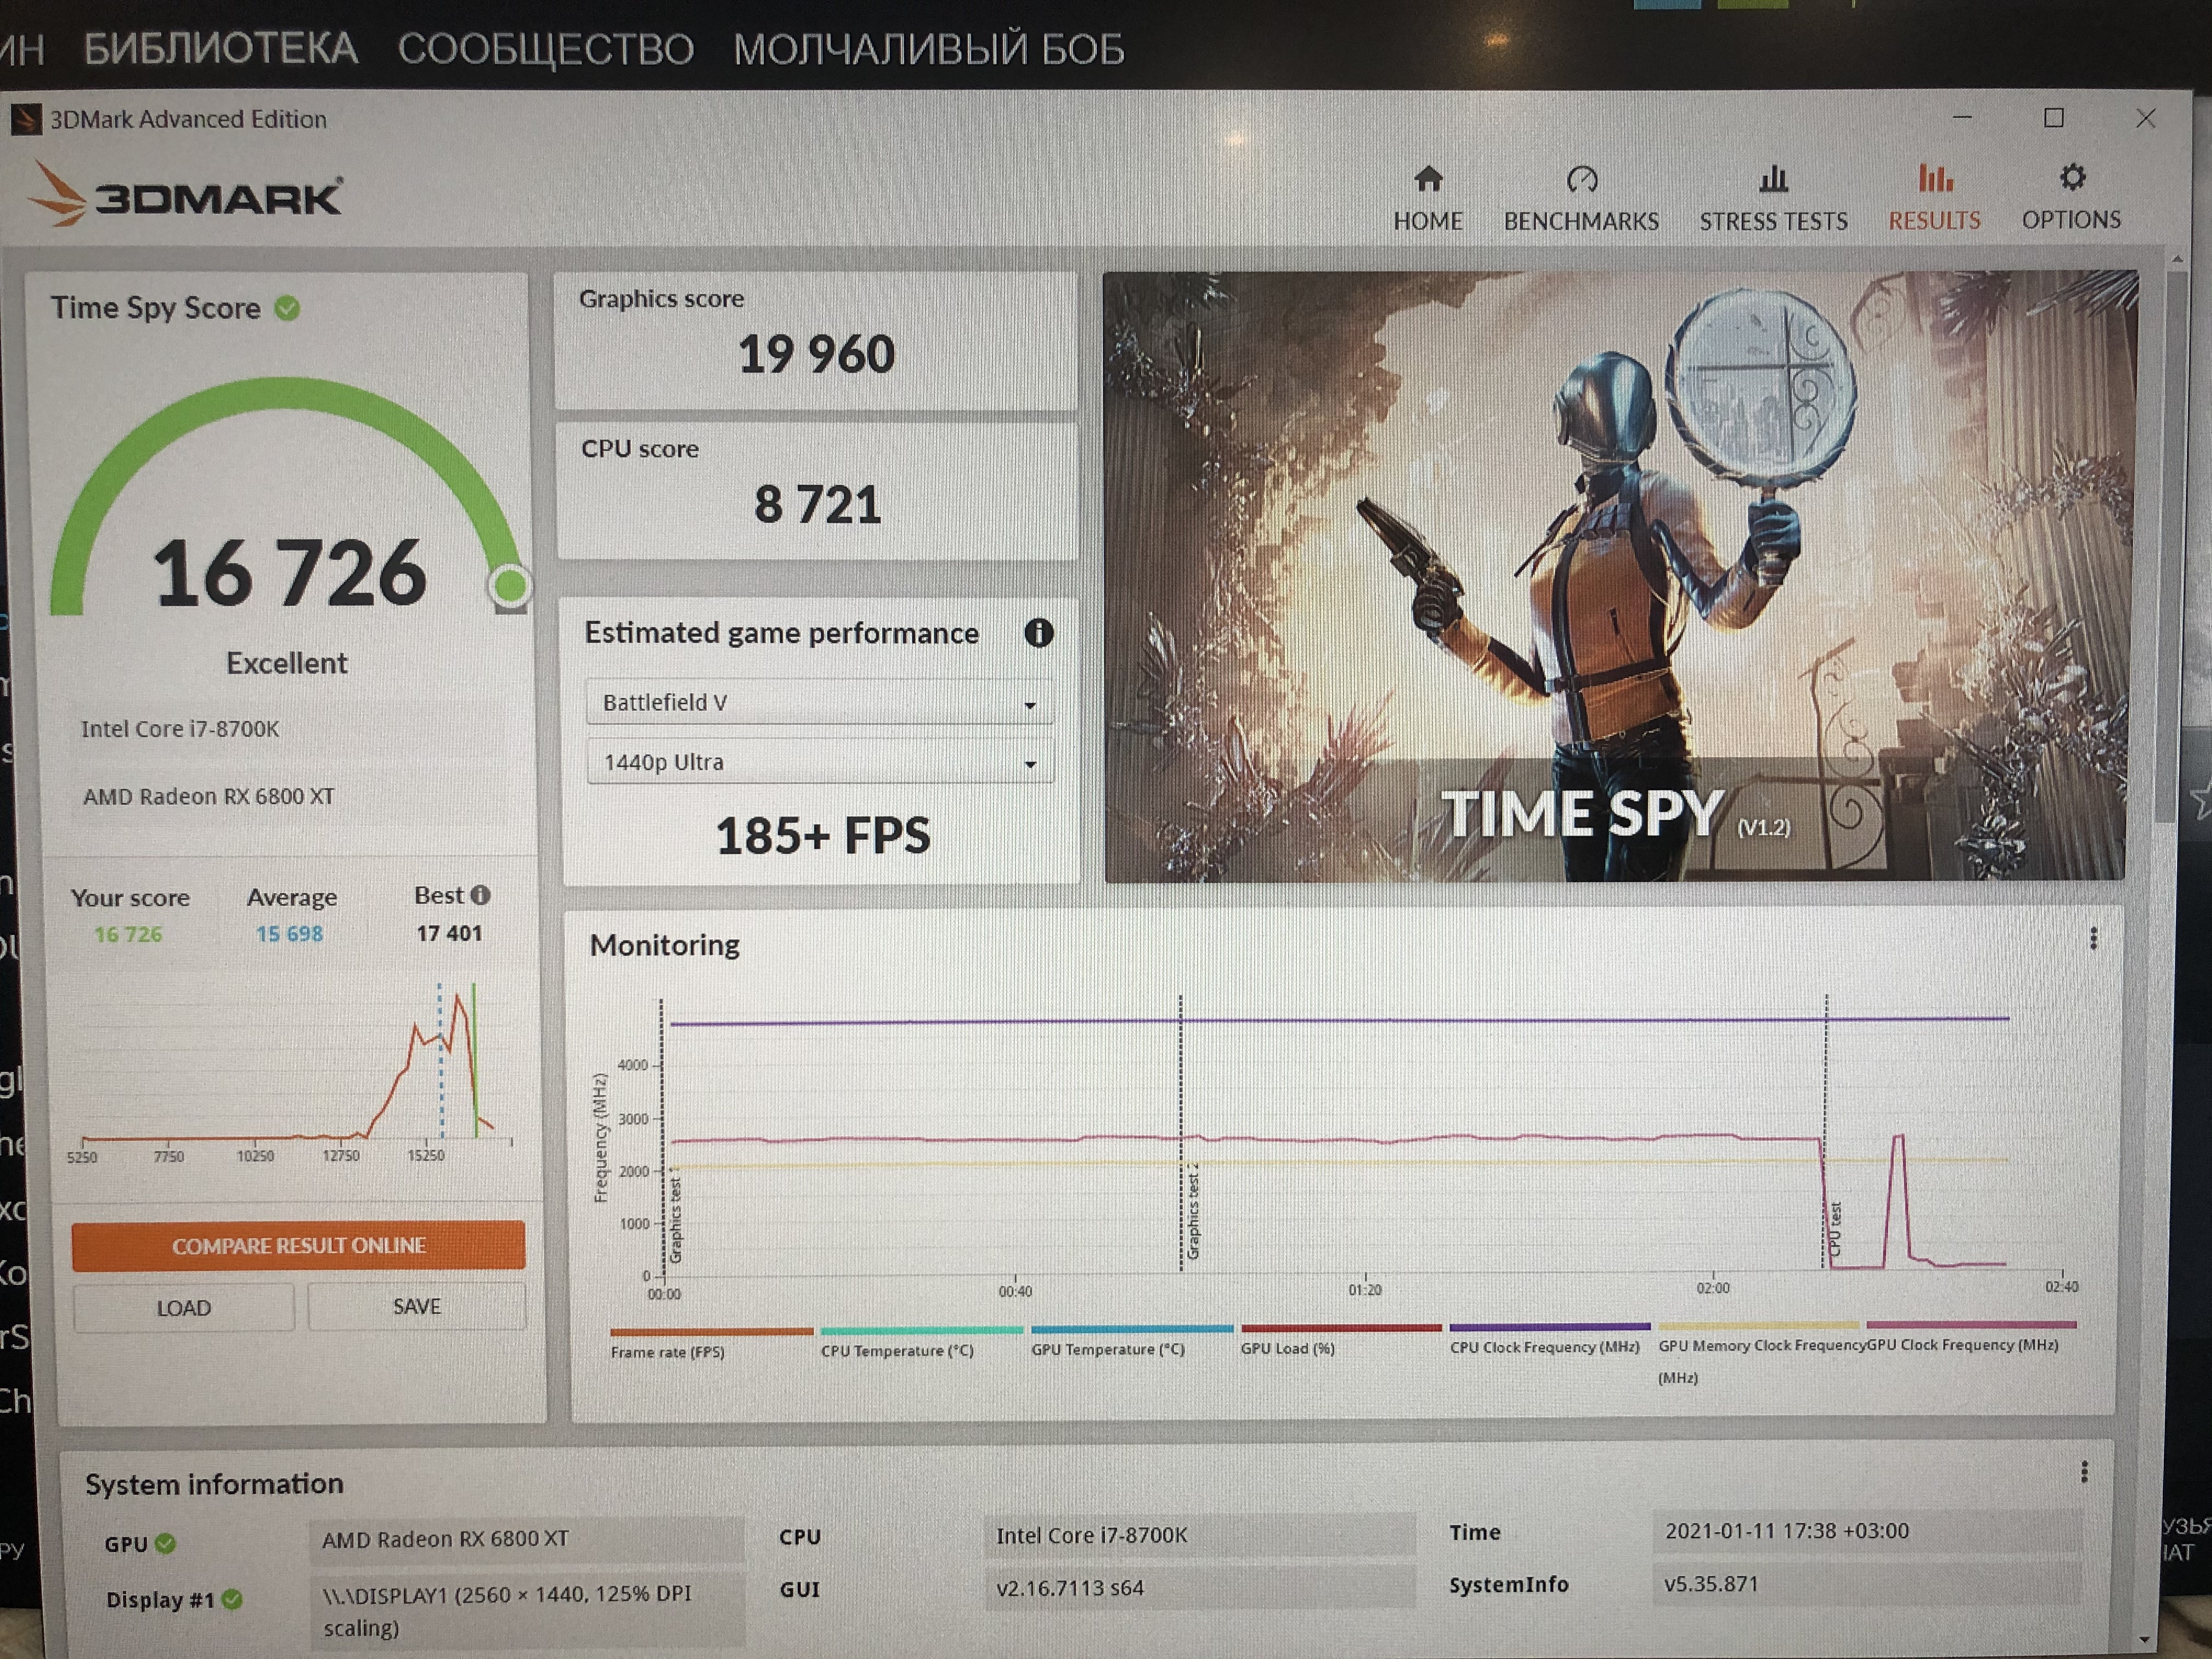Toggle the GPU Load legend entry
This screenshot has height=1659, width=2212.
click(x=1287, y=1349)
